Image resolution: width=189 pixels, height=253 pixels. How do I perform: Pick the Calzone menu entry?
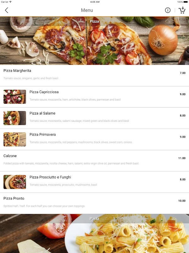coord(94,161)
